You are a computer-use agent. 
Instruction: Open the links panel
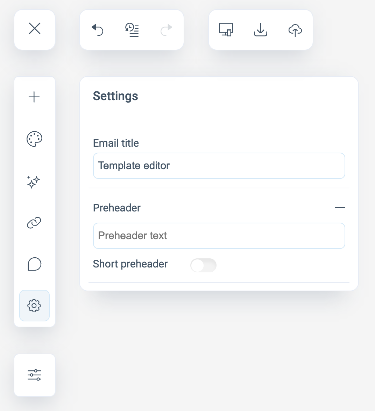coord(34,223)
